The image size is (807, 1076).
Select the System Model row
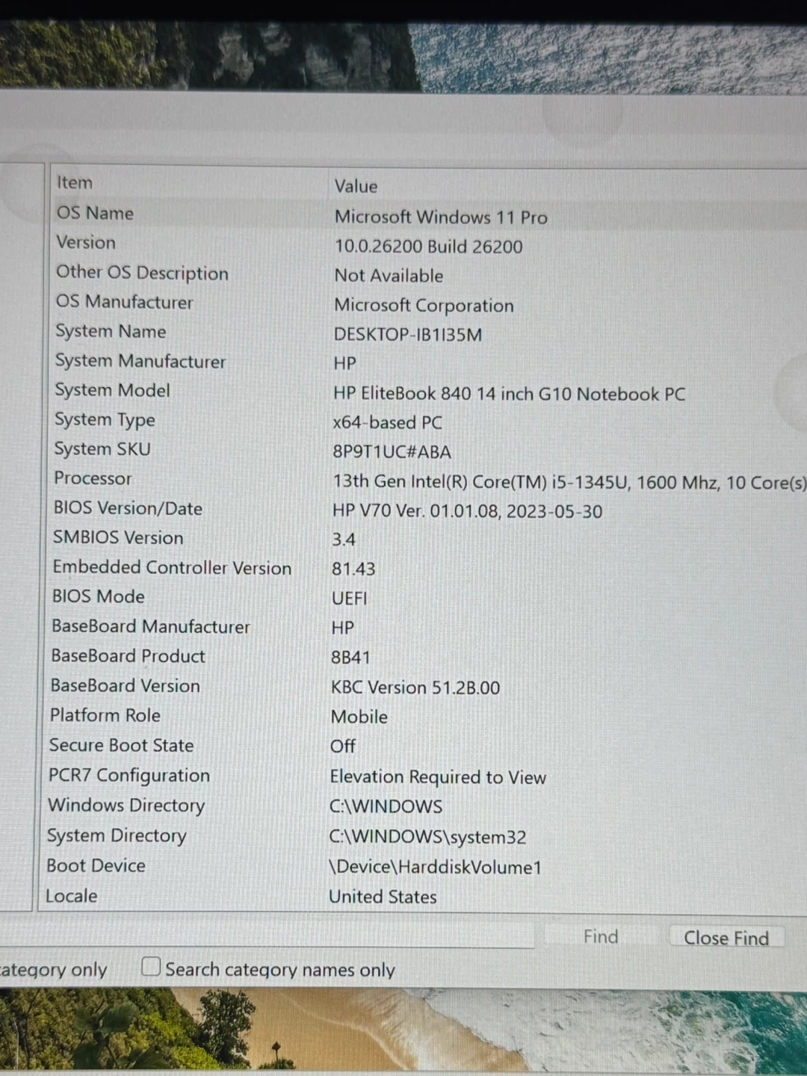[x=112, y=390]
